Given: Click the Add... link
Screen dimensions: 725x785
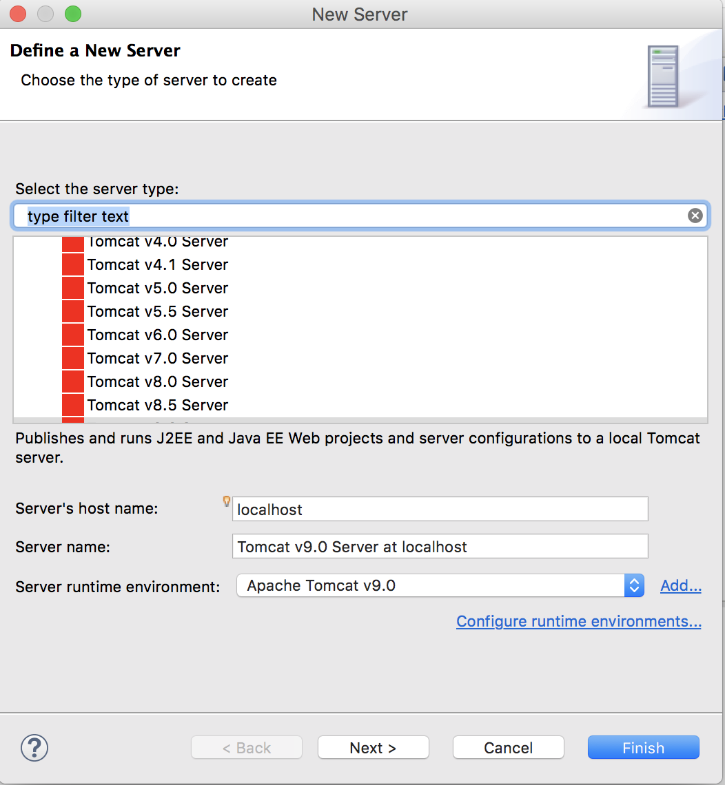Looking at the screenshot, I should (x=680, y=585).
